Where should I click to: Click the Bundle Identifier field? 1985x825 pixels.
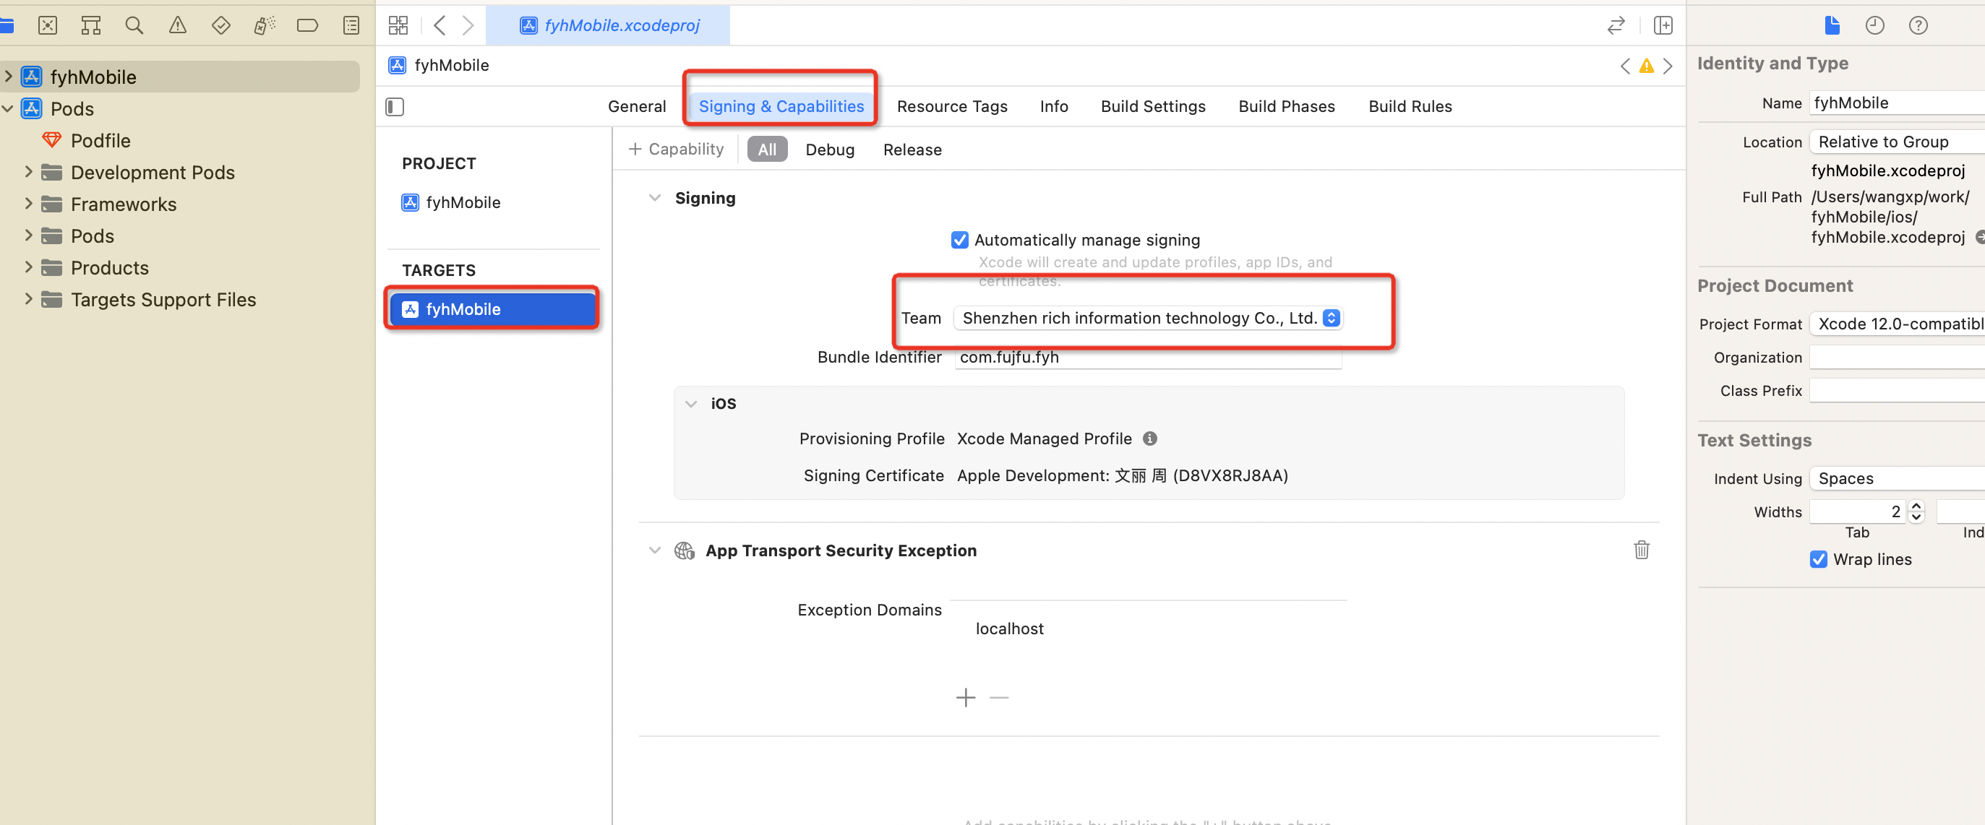(x=1148, y=358)
